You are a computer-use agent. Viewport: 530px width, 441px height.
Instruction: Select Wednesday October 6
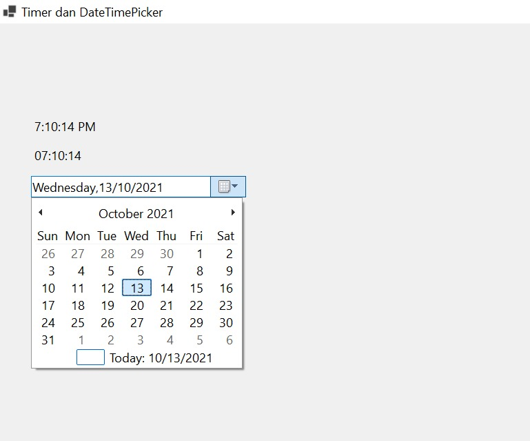click(141, 271)
